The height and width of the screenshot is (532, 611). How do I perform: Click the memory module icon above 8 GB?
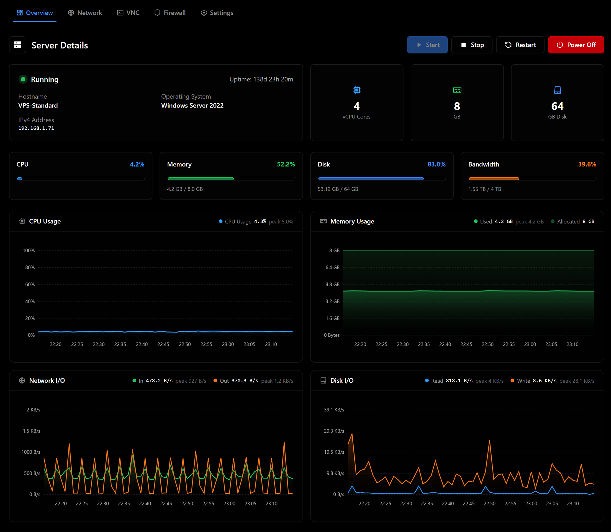[x=457, y=90]
